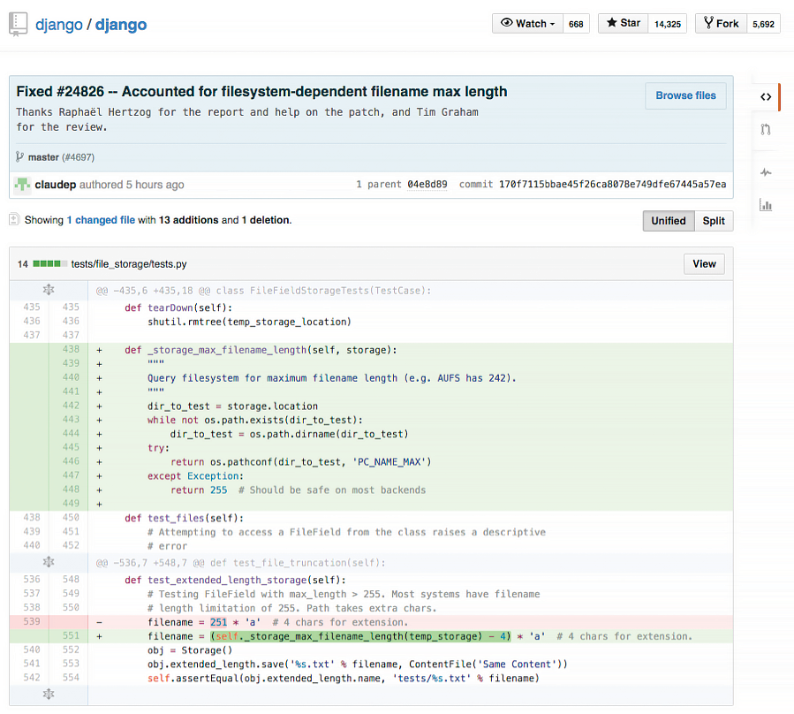Click the changed files list icon

coord(14,219)
